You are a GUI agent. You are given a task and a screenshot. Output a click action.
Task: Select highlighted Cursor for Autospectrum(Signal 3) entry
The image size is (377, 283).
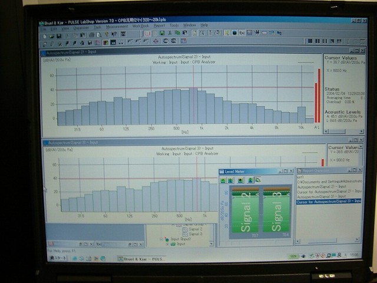click(x=329, y=201)
